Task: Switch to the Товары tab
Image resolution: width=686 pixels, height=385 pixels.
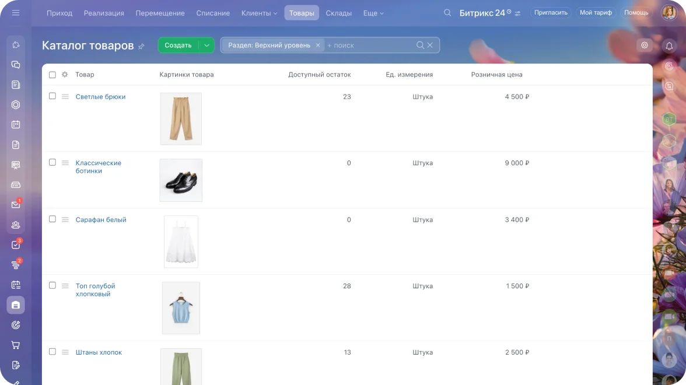Action: pyautogui.click(x=302, y=13)
